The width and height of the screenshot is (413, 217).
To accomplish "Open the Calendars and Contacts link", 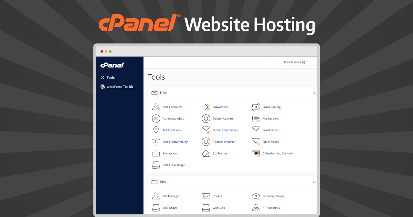I will 278,154.
